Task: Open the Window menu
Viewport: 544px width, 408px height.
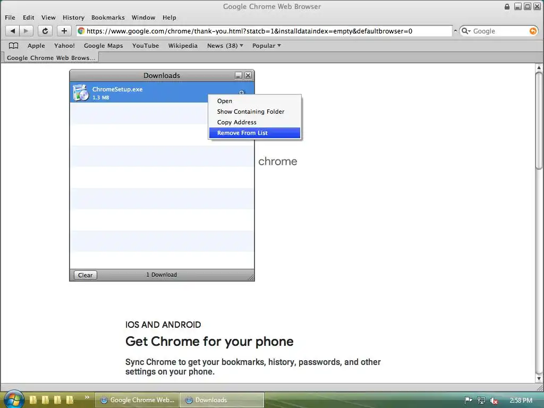Action: click(x=143, y=18)
